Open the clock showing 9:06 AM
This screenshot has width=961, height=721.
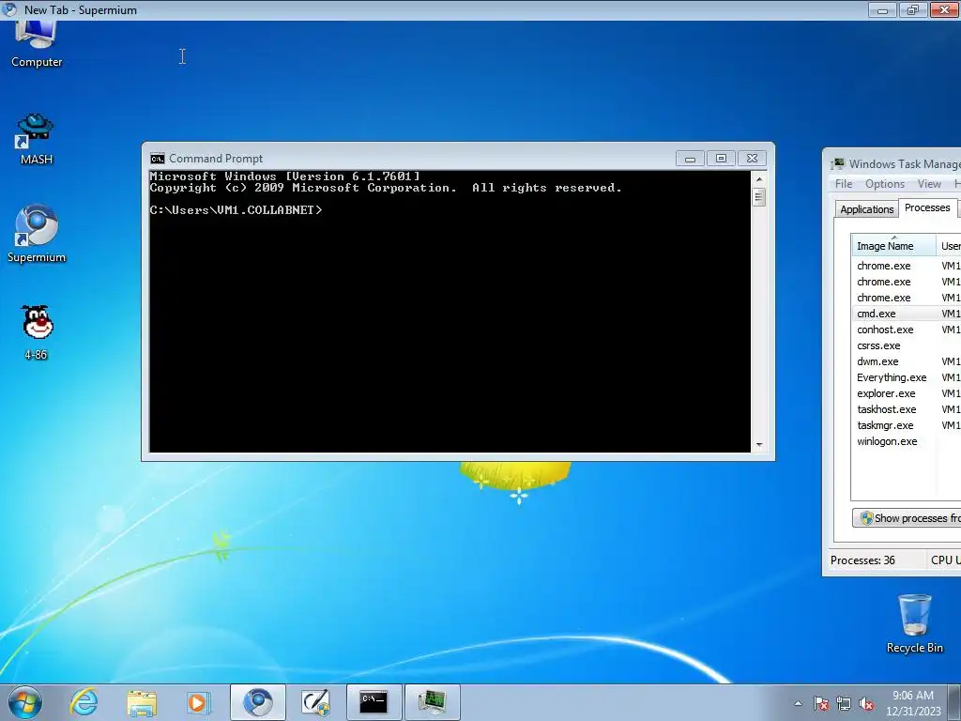coord(913,703)
